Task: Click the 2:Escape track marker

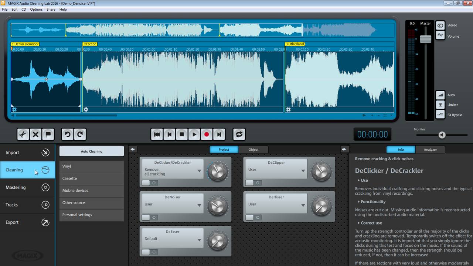Action: click(x=90, y=44)
